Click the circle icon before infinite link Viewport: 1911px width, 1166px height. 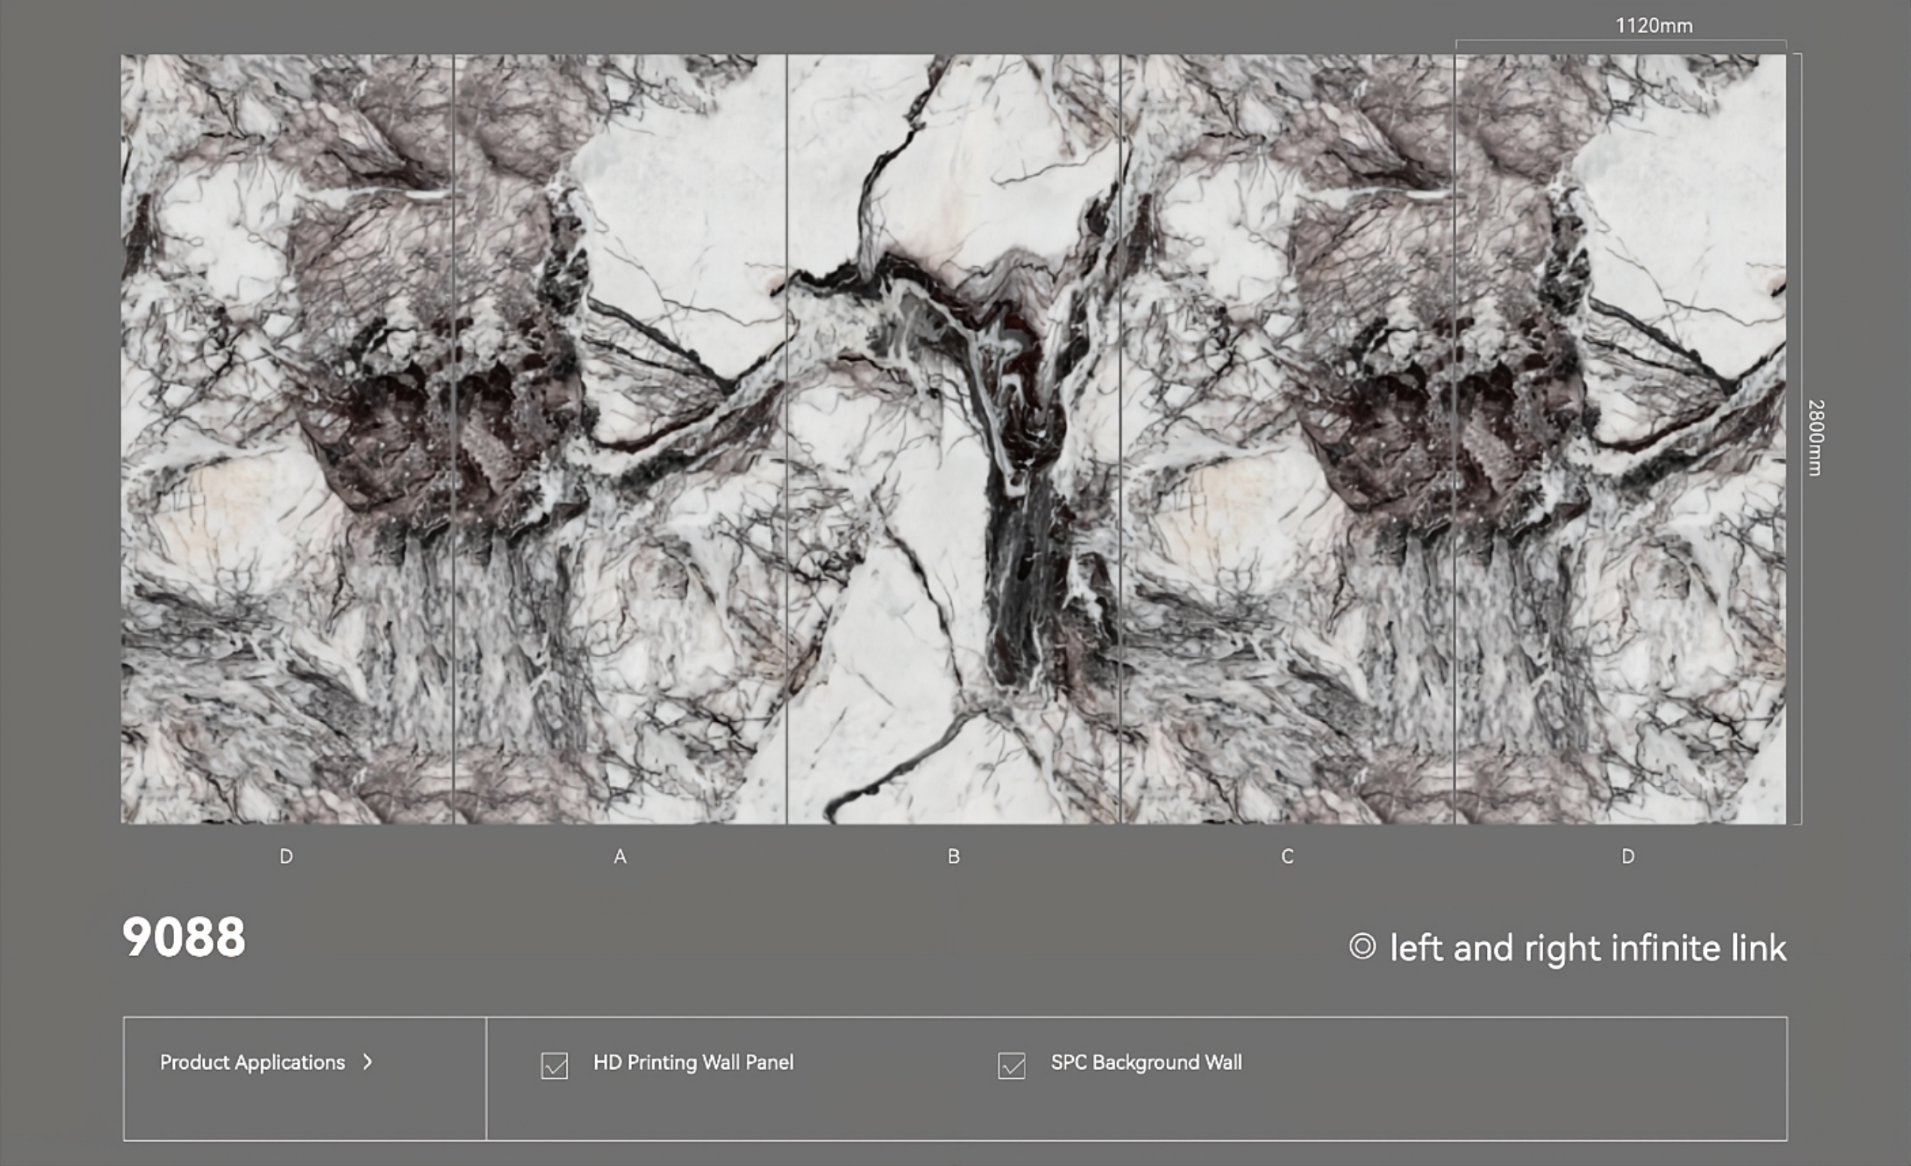point(1362,946)
